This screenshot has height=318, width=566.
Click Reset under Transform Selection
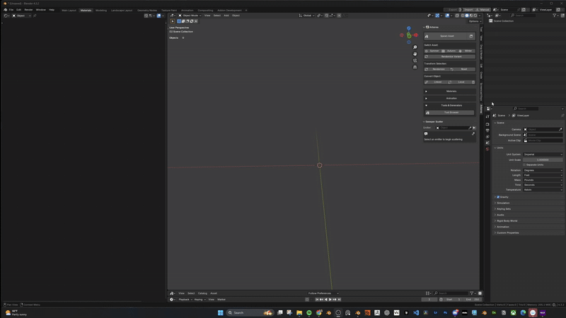(x=462, y=69)
